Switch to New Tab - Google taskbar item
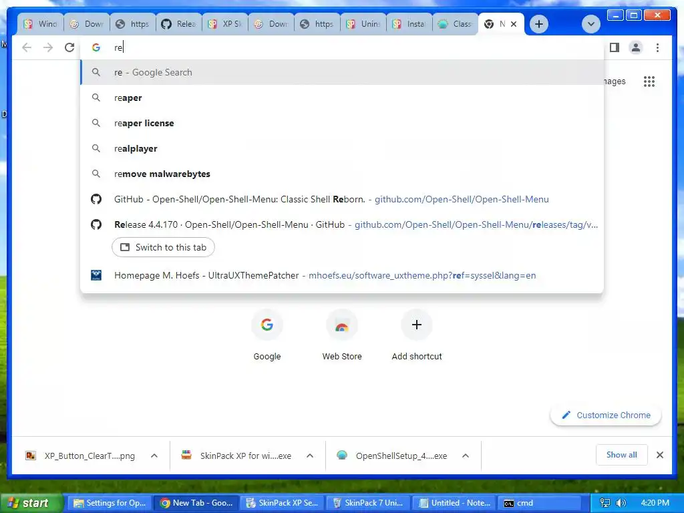Image resolution: width=684 pixels, height=513 pixels. coord(196,503)
